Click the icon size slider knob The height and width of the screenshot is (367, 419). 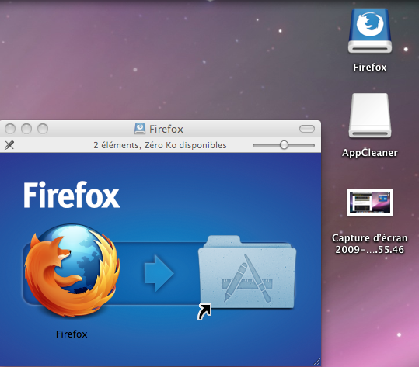[x=284, y=145]
